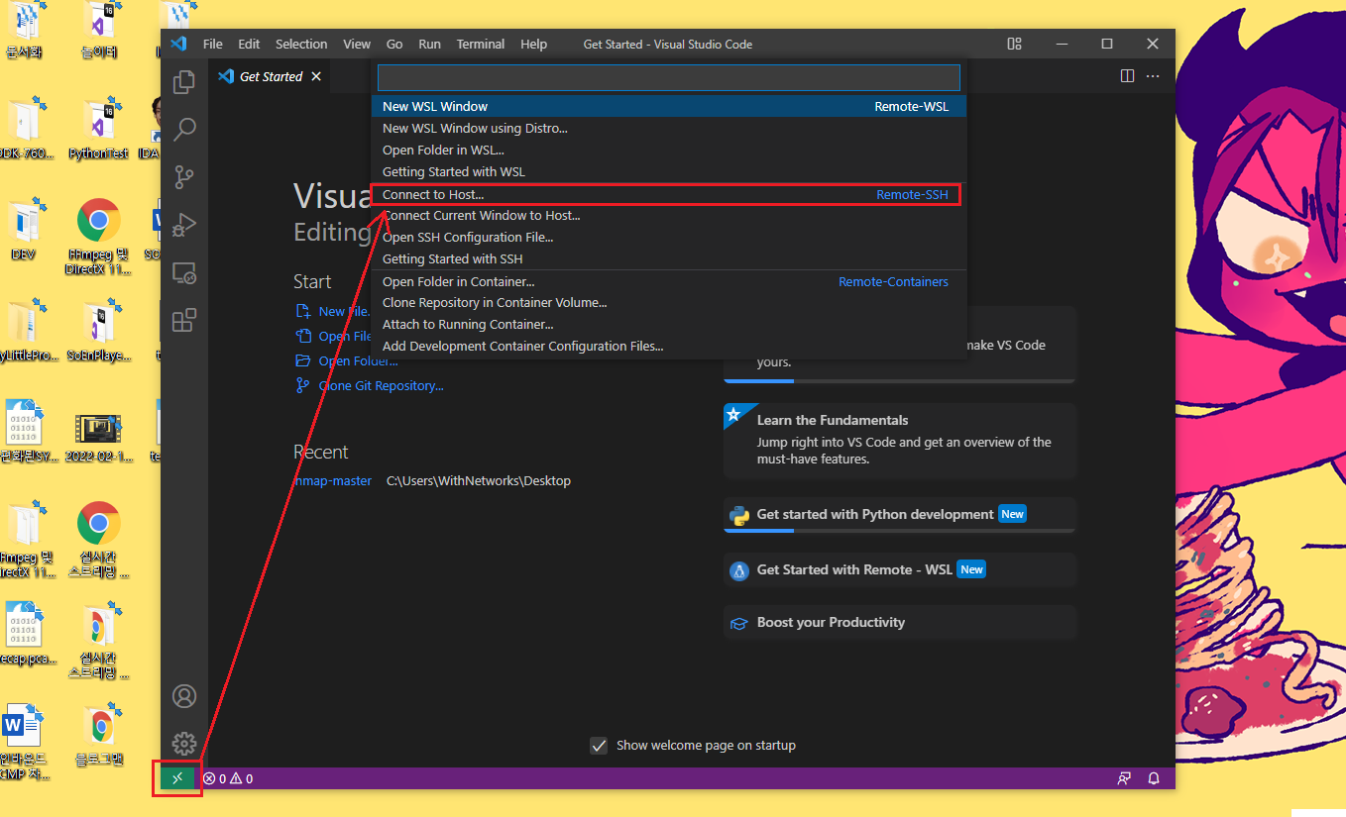Image resolution: width=1346 pixels, height=817 pixels.
Task: Choose Open Folder in WSL...
Action: click(669, 150)
